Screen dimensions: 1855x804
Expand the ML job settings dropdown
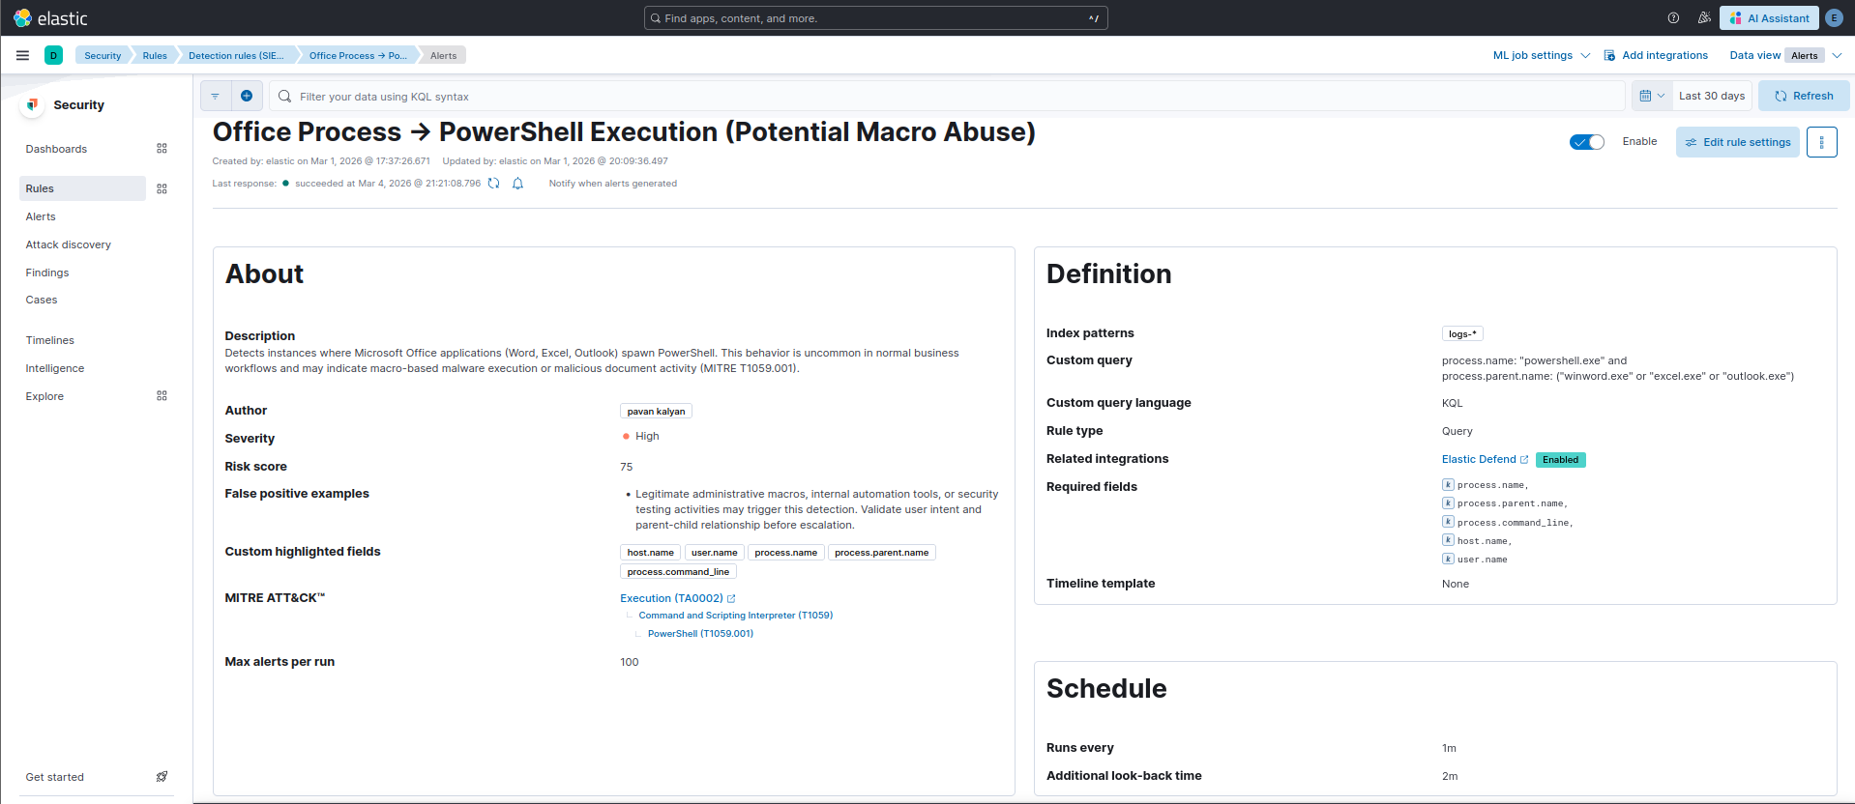click(x=1541, y=55)
